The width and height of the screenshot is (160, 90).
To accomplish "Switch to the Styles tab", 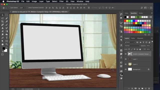I will pyautogui.click(x=141, y=13).
